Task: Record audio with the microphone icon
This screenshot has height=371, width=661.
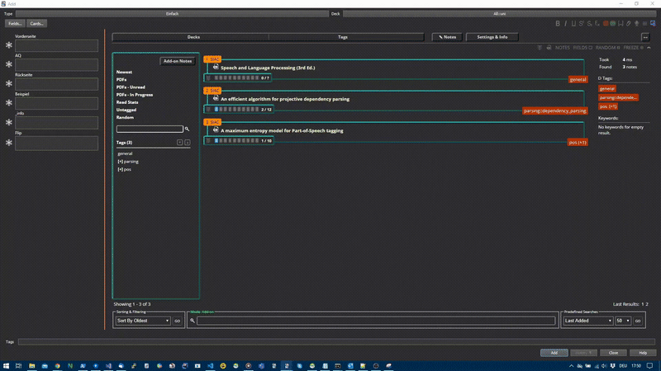Action: click(x=636, y=24)
